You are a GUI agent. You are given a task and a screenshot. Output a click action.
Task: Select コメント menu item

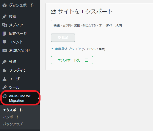coord(16,42)
